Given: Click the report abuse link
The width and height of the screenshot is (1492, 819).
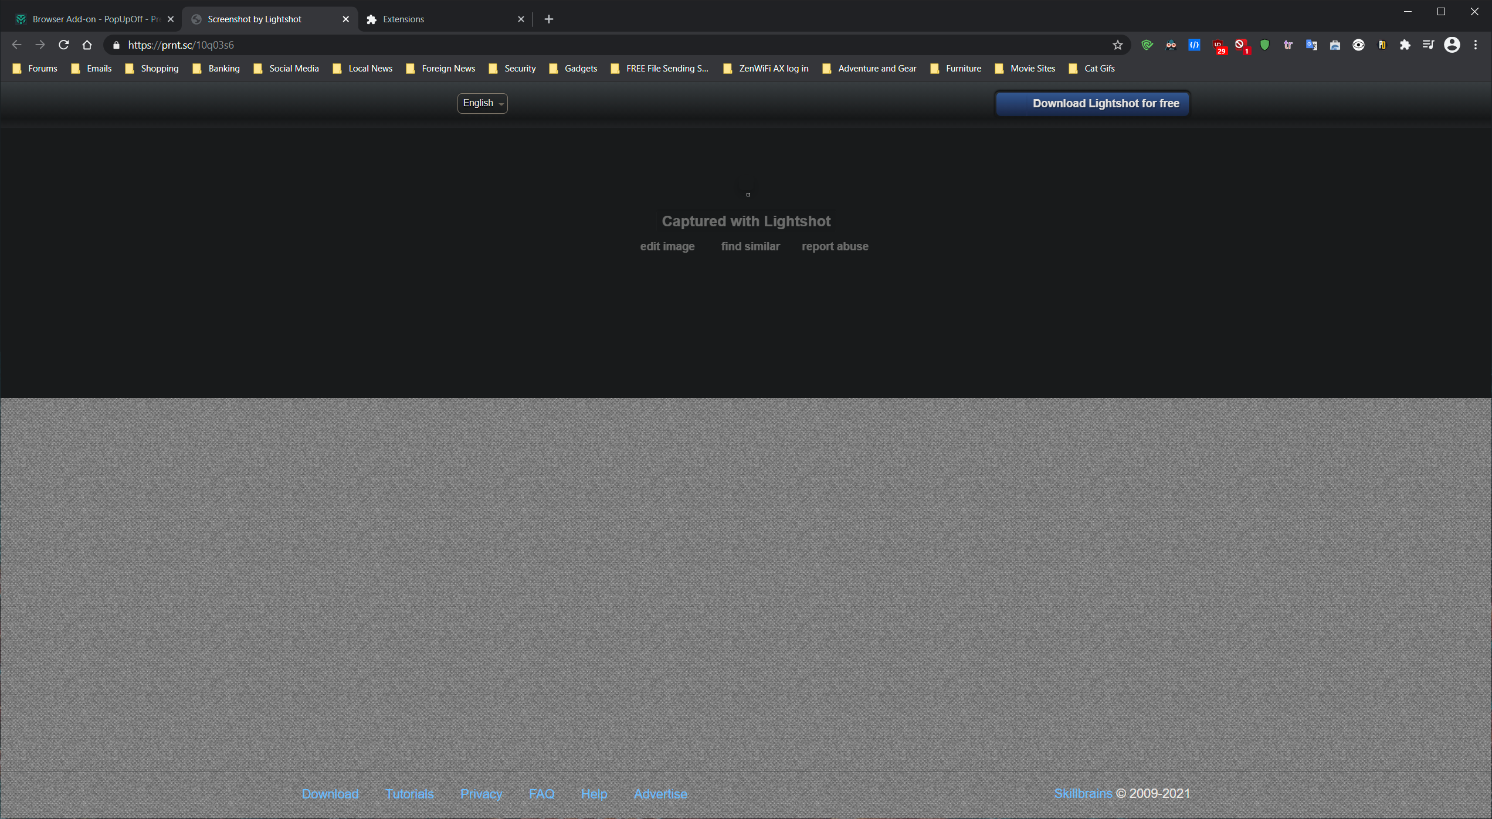Looking at the screenshot, I should click(x=835, y=247).
